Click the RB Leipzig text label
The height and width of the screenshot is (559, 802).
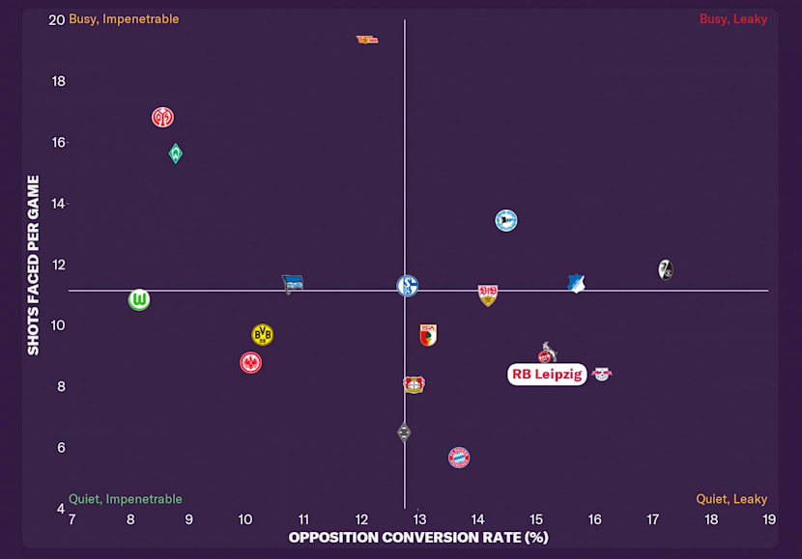547,375
